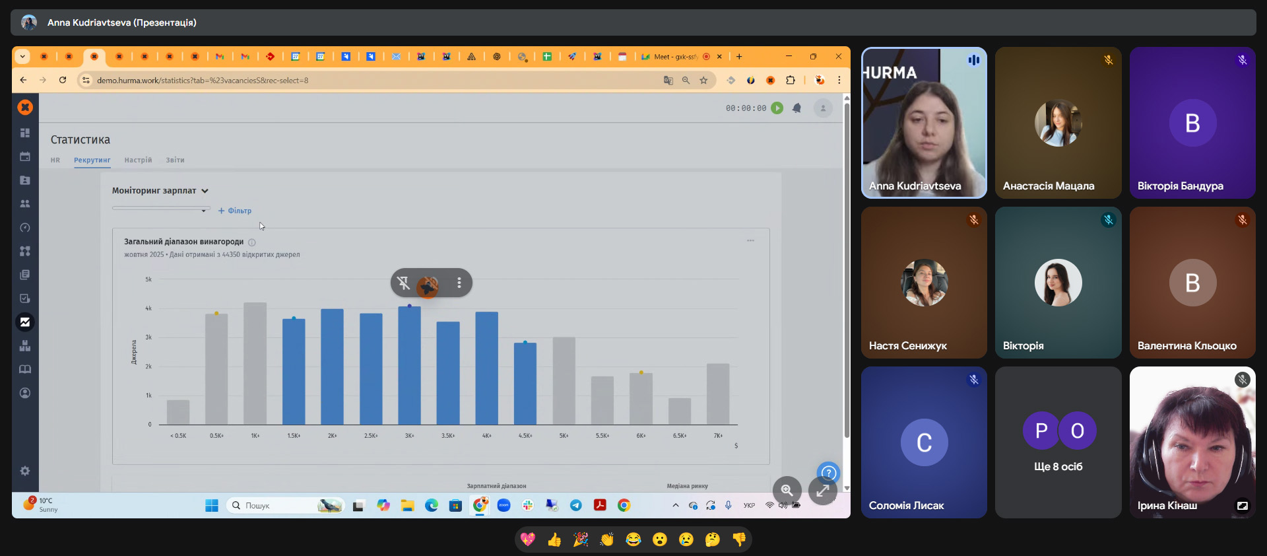1267x556 pixels.
Task: Switch to the Настрій tab
Action: [x=138, y=160]
